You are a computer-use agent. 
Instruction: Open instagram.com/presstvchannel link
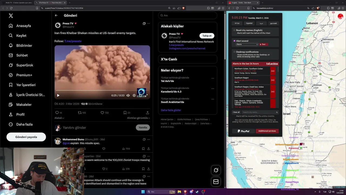coord(187,48)
